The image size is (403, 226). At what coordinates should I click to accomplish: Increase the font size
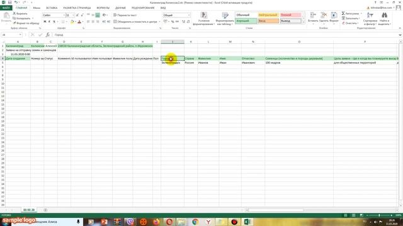(77, 15)
